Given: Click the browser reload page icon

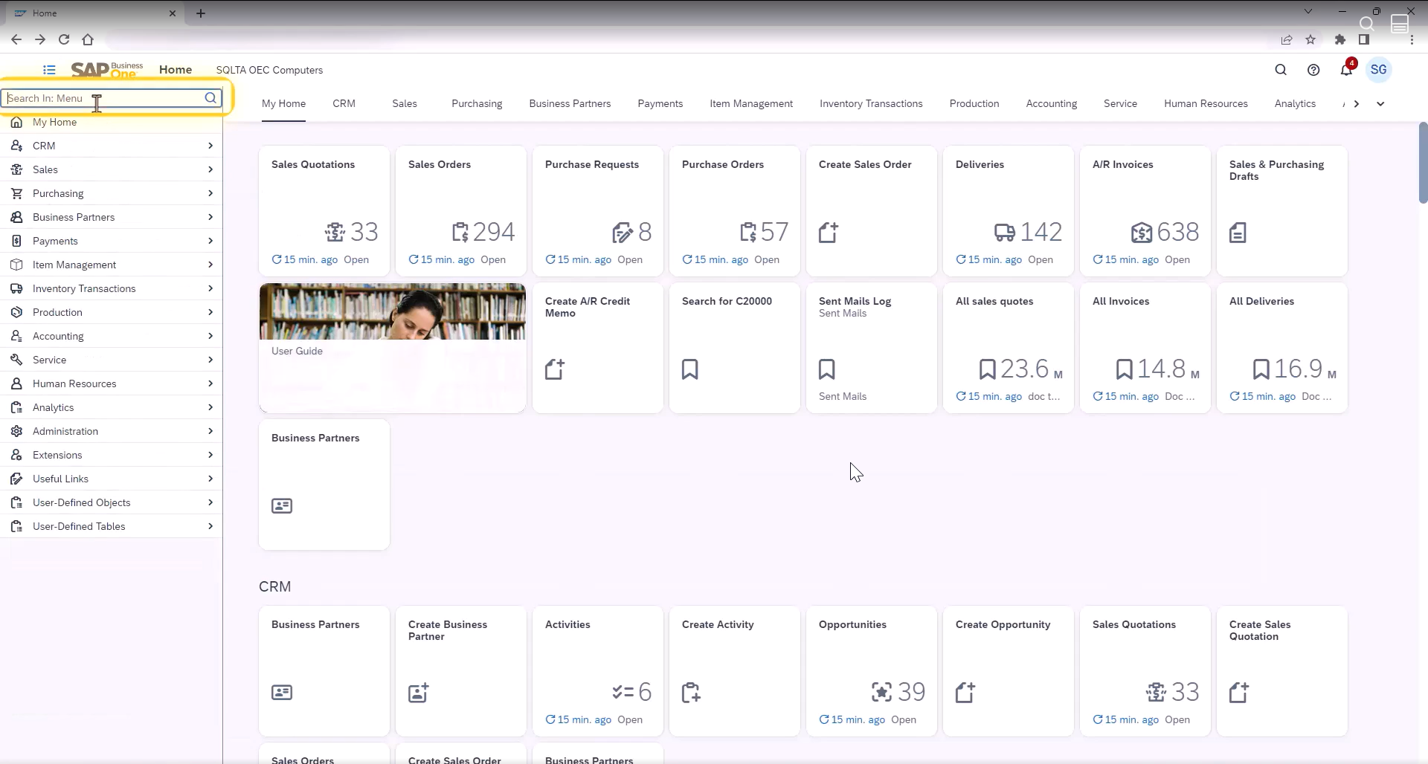Looking at the screenshot, I should pyautogui.click(x=64, y=39).
